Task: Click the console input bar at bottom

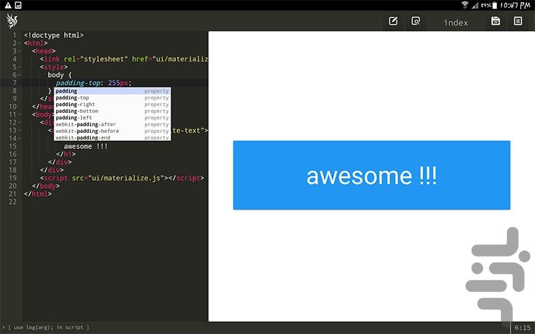Action: (254, 327)
